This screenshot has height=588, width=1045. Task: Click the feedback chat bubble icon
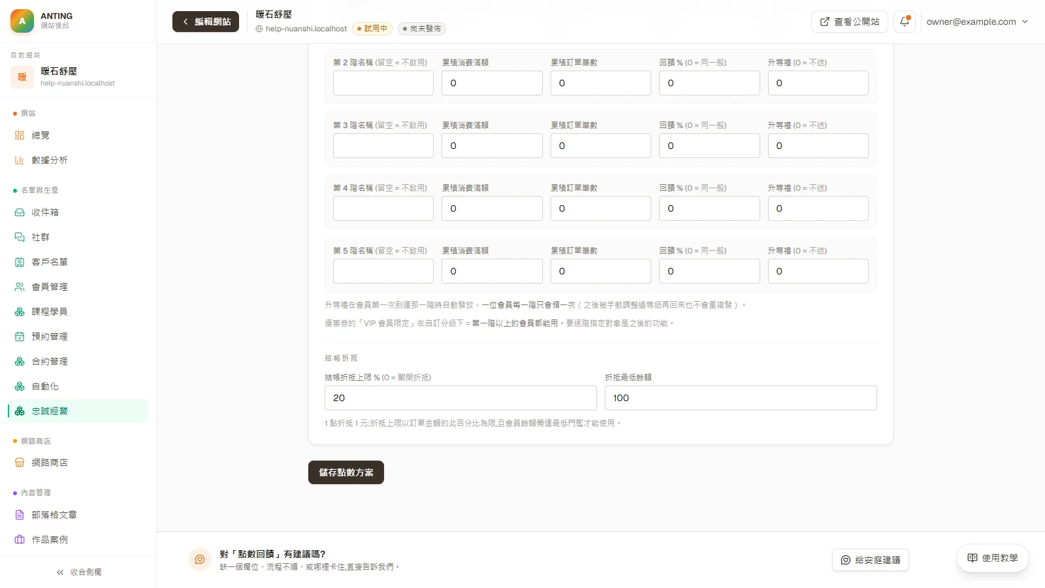(200, 559)
